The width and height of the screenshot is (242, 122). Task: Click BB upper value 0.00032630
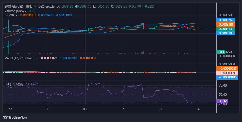[x=46, y=15]
